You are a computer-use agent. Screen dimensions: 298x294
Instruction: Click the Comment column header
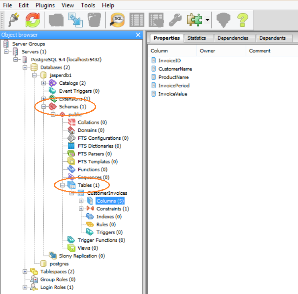point(259,51)
